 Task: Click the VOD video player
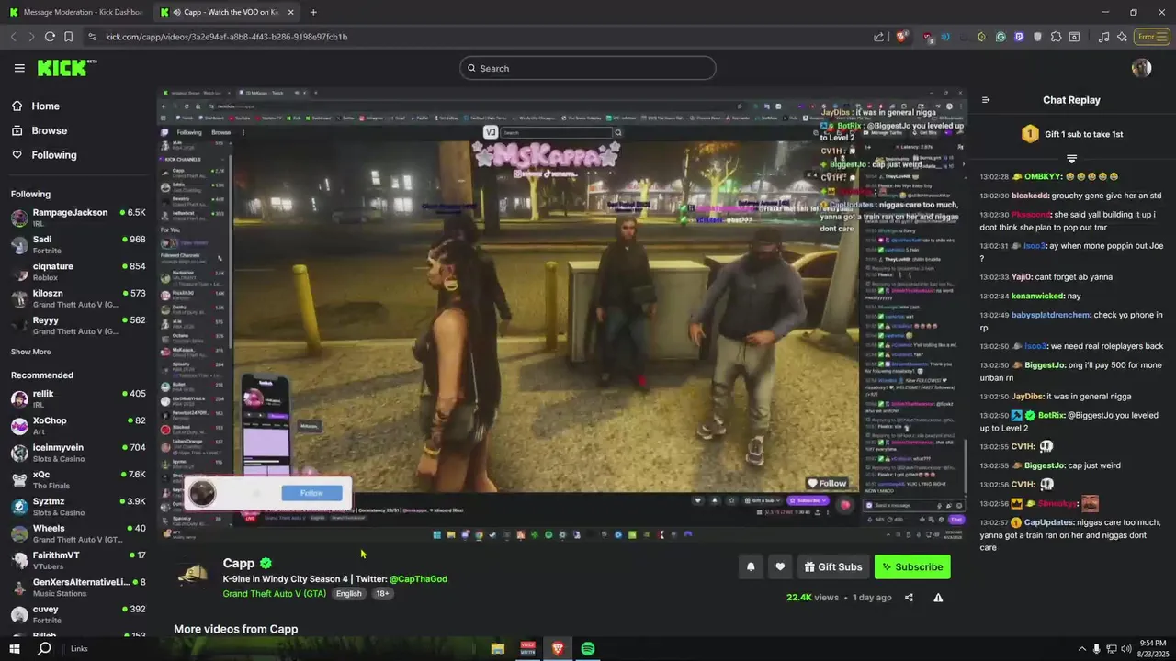(562, 316)
